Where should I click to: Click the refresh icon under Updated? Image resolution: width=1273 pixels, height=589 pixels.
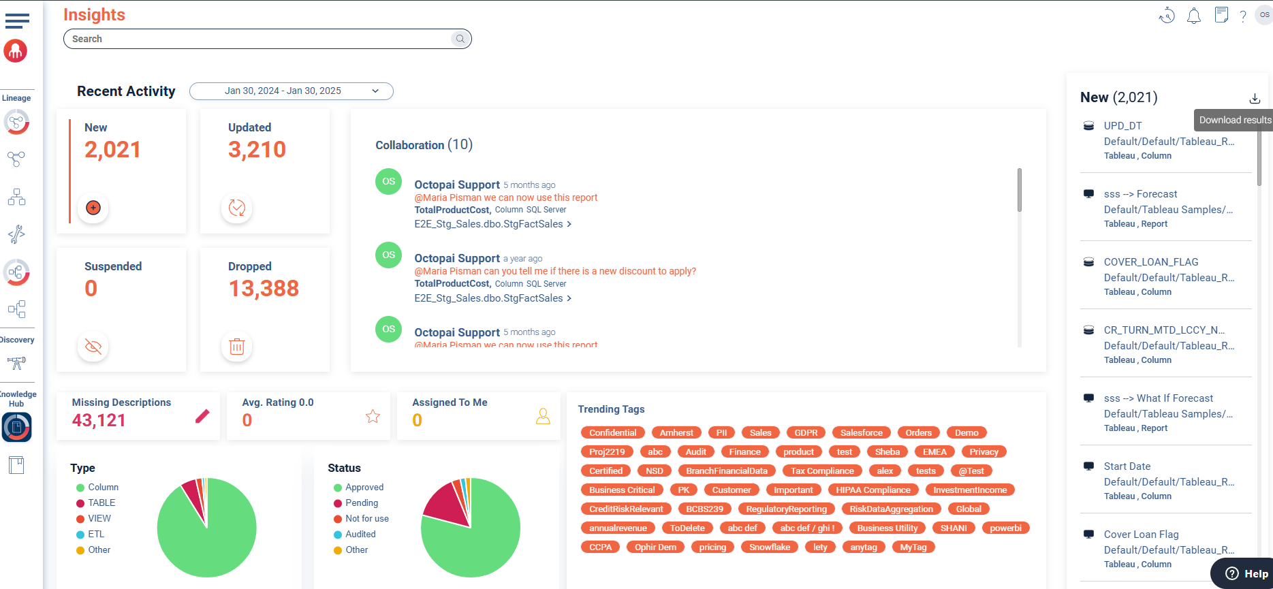(x=236, y=208)
